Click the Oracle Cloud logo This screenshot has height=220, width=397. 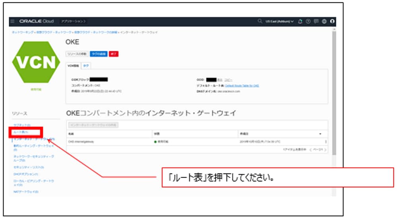pos(37,21)
